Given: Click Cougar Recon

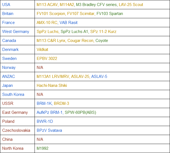Looking at the screenshot, I should [80, 41].
